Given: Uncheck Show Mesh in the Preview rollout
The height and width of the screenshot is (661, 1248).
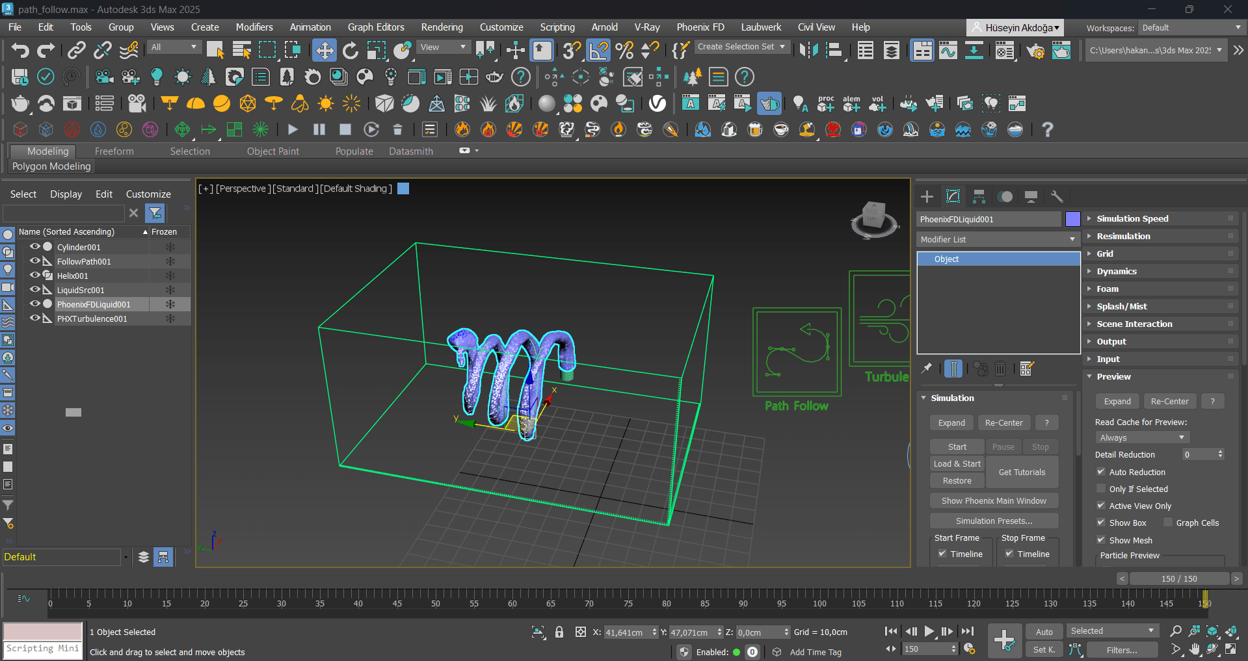Looking at the screenshot, I should 1101,539.
